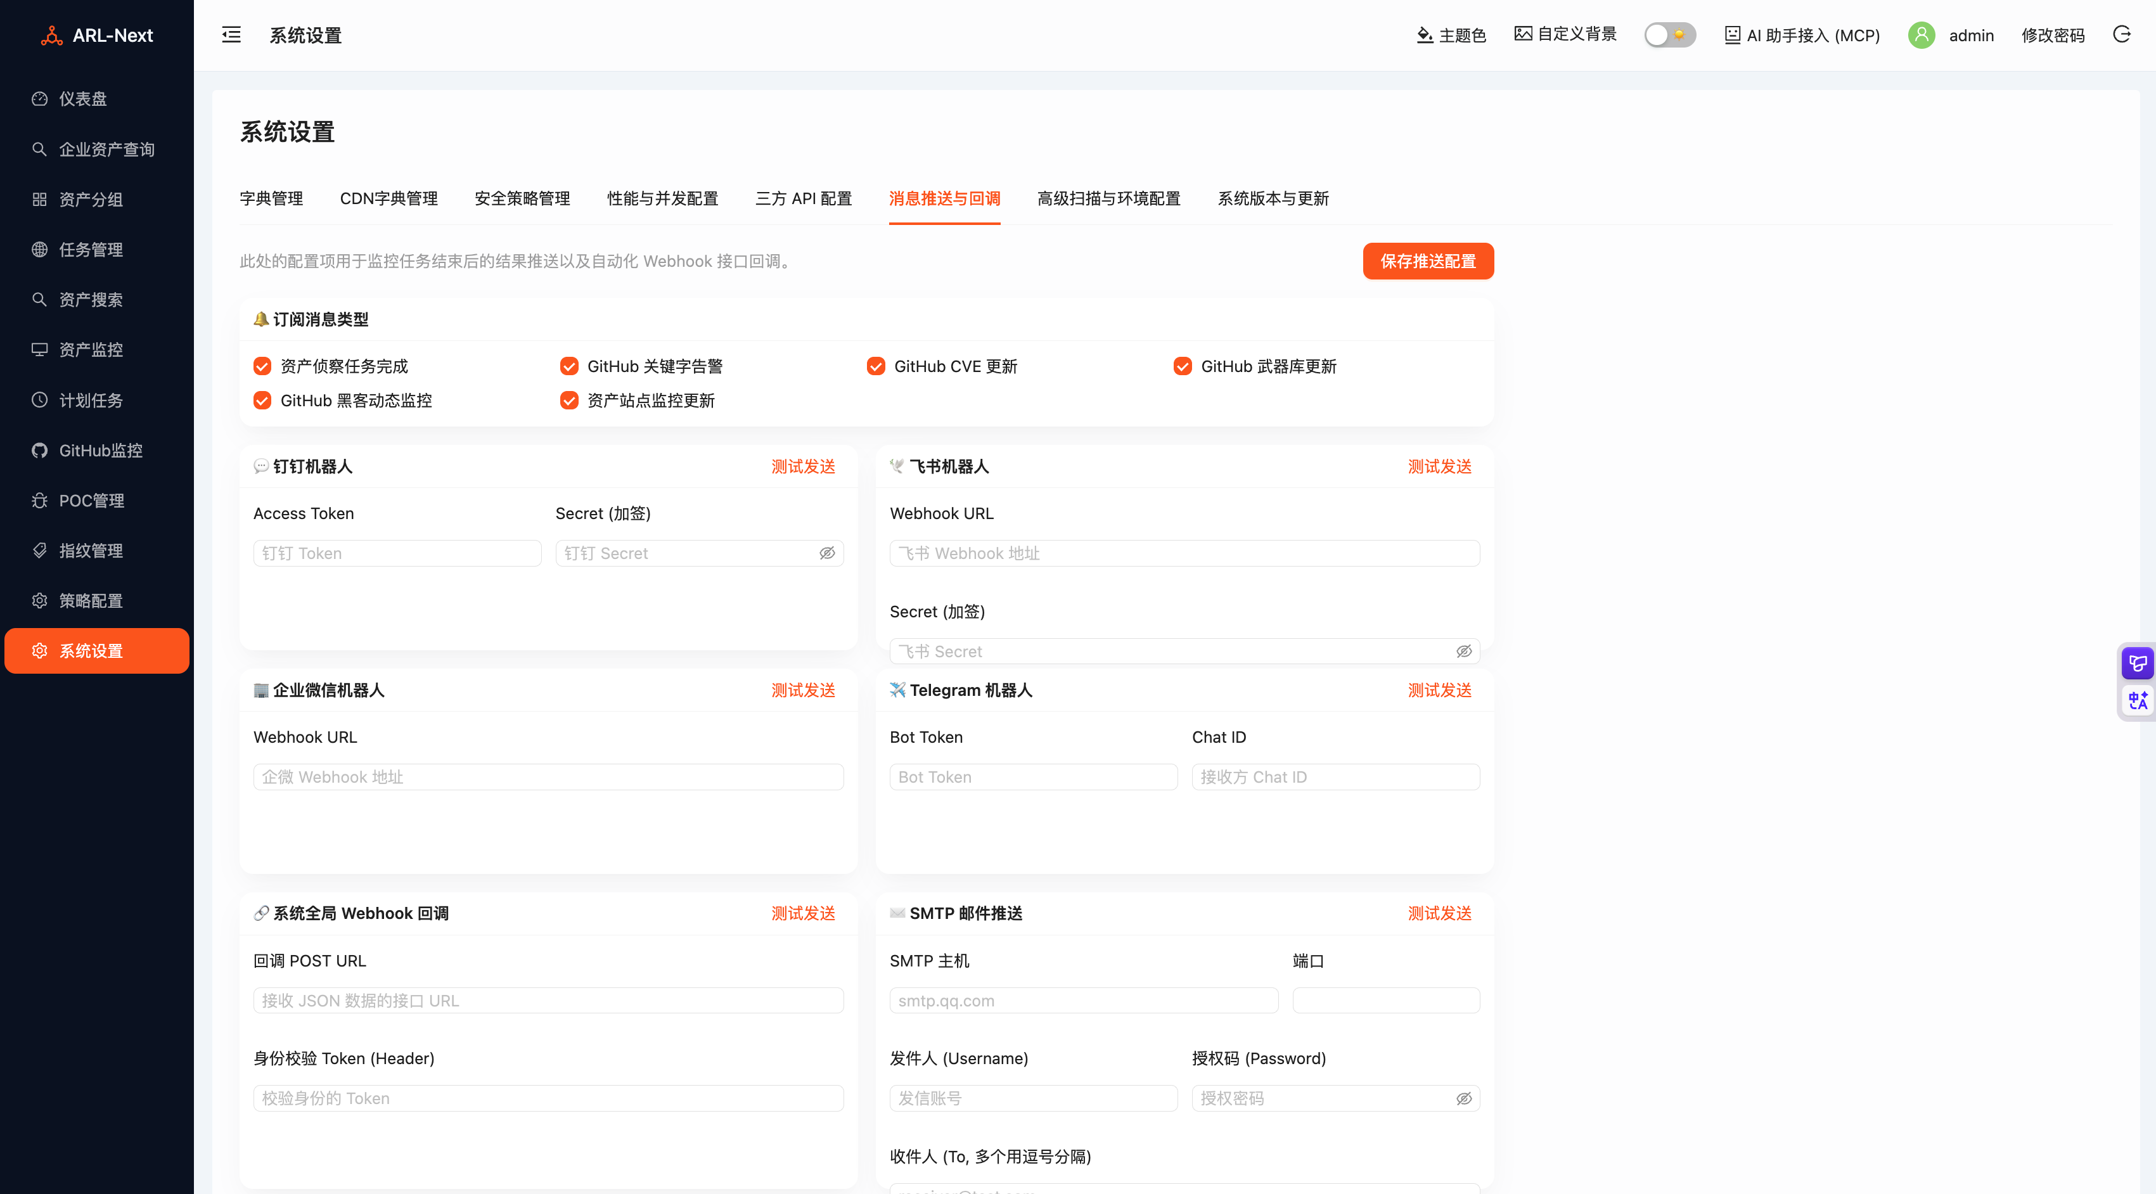The height and width of the screenshot is (1194, 2156).
Task: Uncheck GitHub 武器库更新 checkbox
Action: pyautogui.click(x=1183, y=366)
